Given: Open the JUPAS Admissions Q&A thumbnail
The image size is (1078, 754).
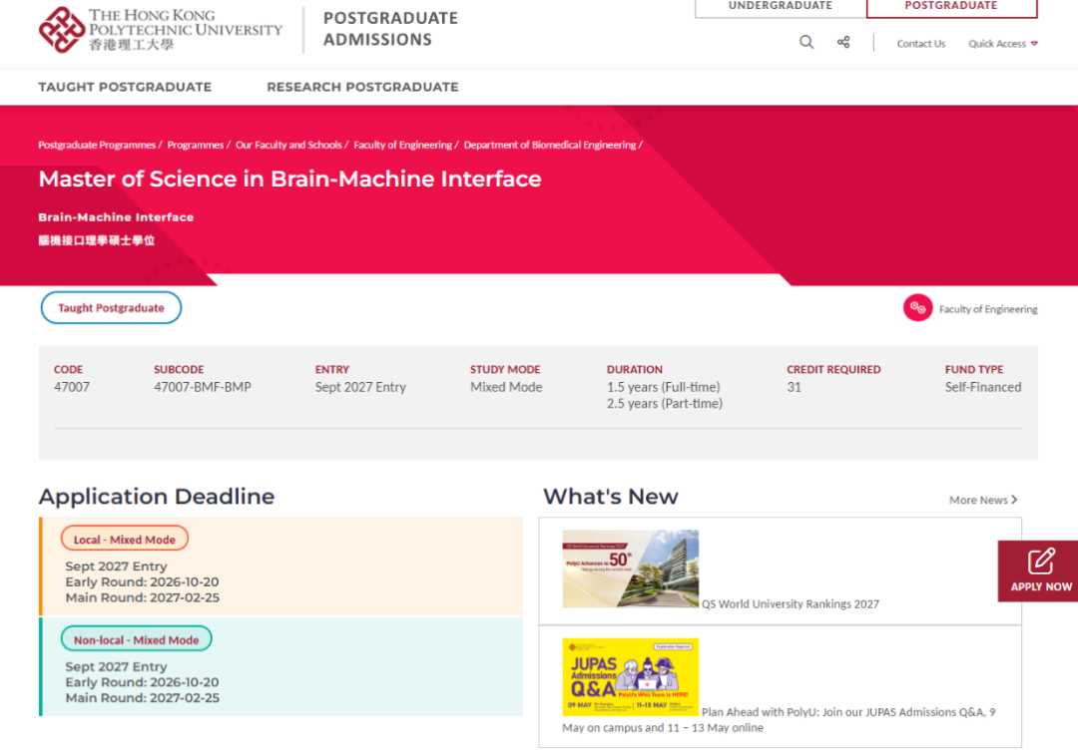Looking at the screenshot, I should point(631,677).
